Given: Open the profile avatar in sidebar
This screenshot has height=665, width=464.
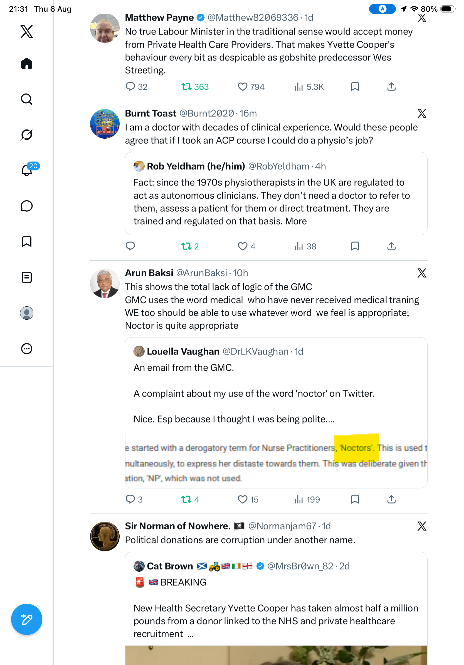Looking at the screenshot, I should click(27, 313).
